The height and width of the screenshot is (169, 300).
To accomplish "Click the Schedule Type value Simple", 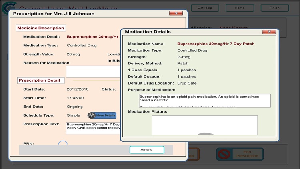I will click(73, 115).
